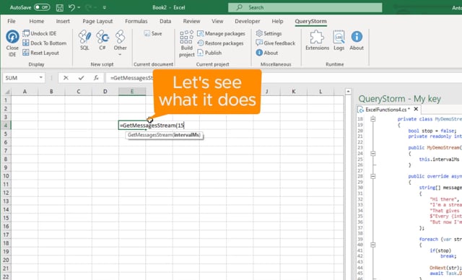Click the Save icon in title bar

pos(59,7)
